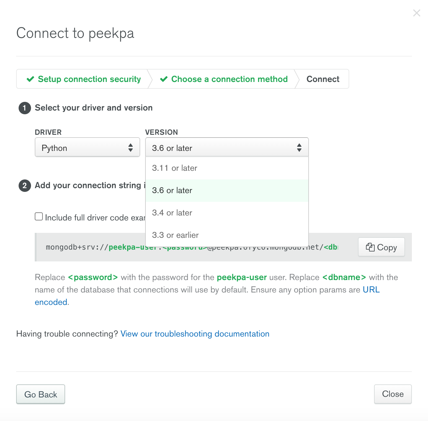Close dialog with the X icon
The height and width of the screenshot is (421, 428).
[x=417, y=13]
